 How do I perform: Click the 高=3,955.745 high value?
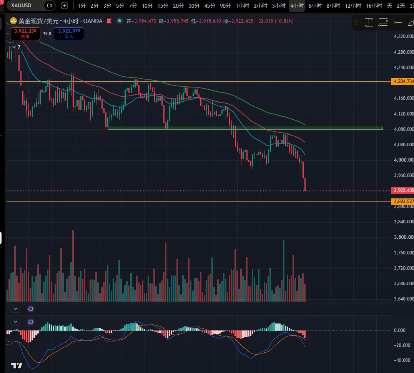pyautogui.click(x=173, y=21)
